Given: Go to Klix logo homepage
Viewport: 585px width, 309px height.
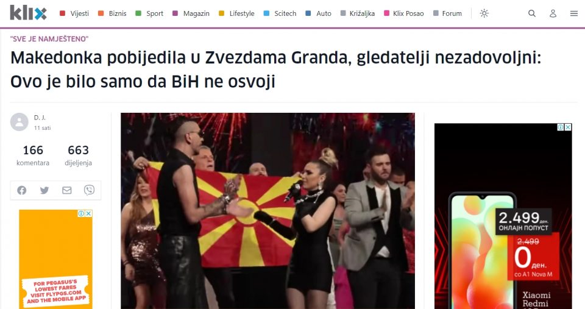Looking at the screenshot, I should tap(29, 13).
